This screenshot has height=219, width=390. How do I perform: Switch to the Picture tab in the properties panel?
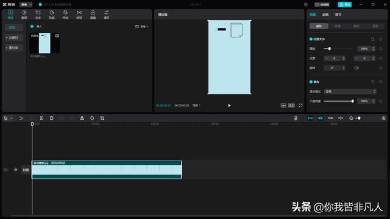coord(313,15)
